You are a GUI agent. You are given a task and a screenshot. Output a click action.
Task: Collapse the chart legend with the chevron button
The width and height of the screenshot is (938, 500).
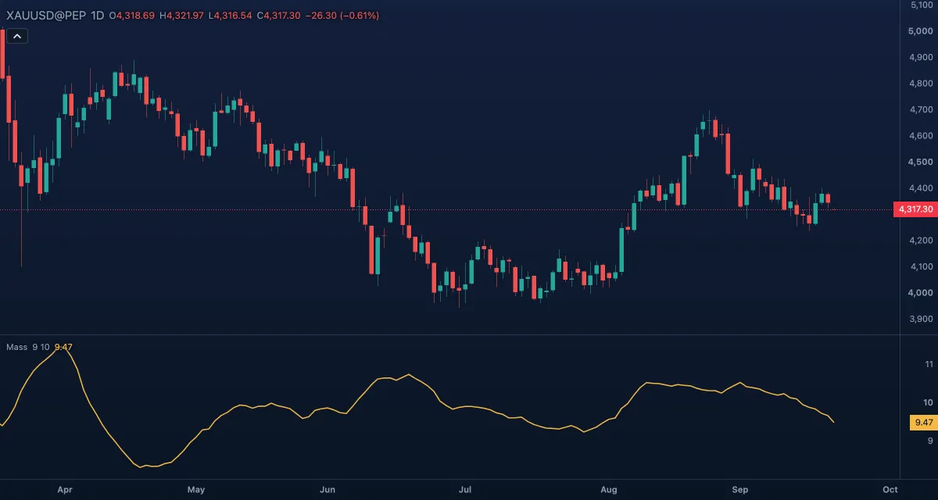[x=17, y=35]
